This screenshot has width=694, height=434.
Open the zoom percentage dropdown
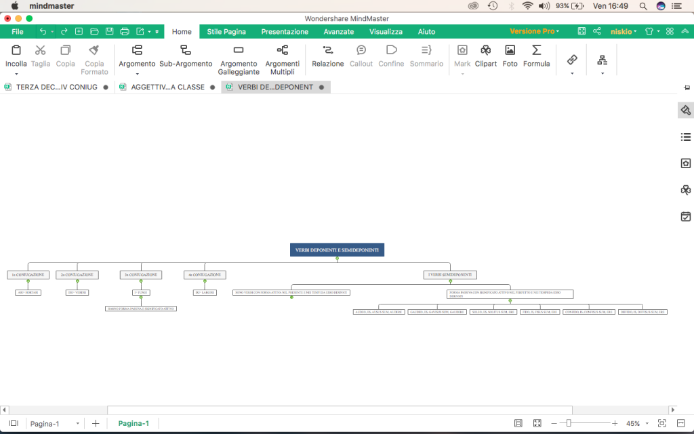click(x=649, y=424)
